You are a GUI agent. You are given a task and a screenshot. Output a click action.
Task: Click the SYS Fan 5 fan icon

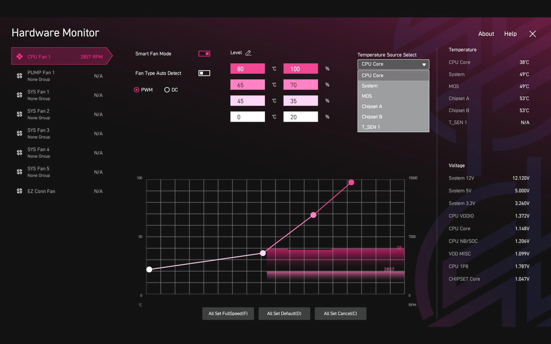click(19, 172)
